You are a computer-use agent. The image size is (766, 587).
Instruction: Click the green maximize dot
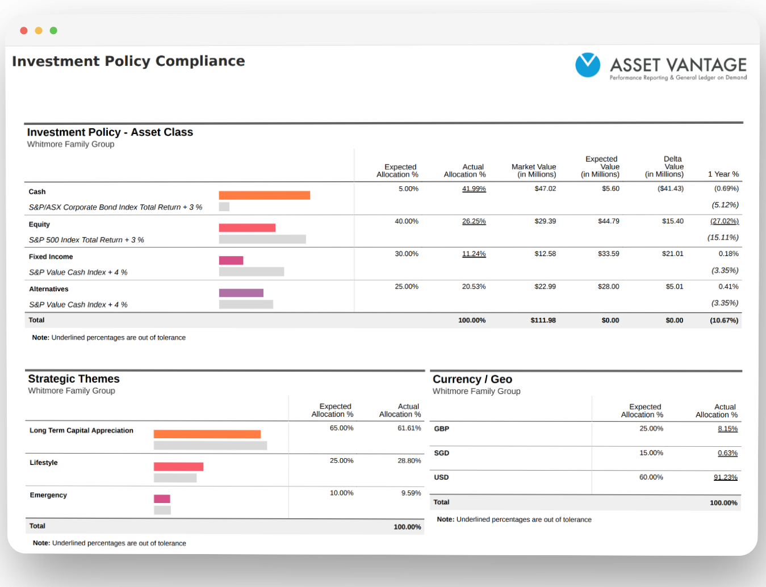[x=53, y=31]
